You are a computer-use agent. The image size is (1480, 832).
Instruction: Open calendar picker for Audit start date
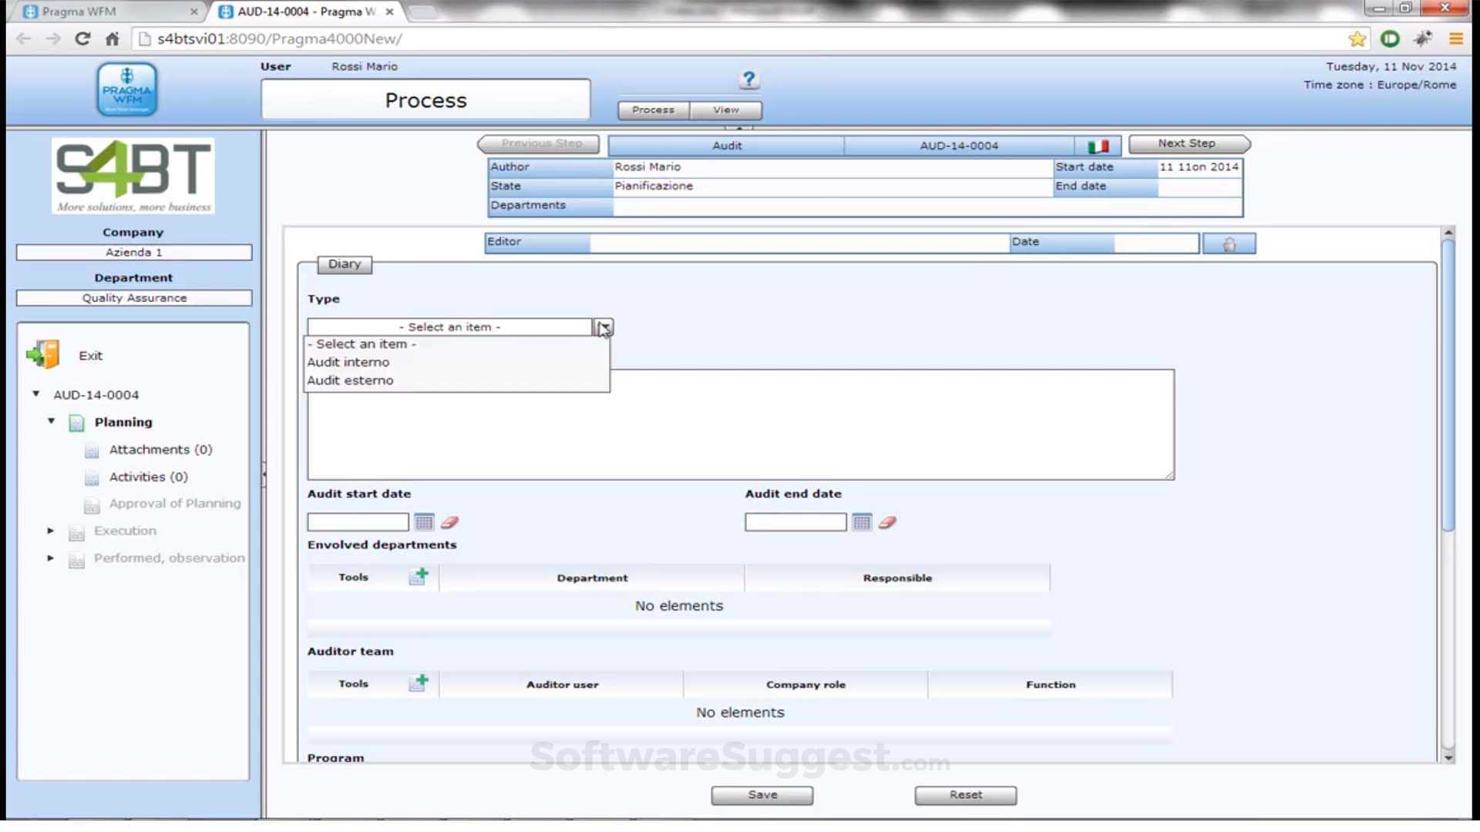coord(424,522)
